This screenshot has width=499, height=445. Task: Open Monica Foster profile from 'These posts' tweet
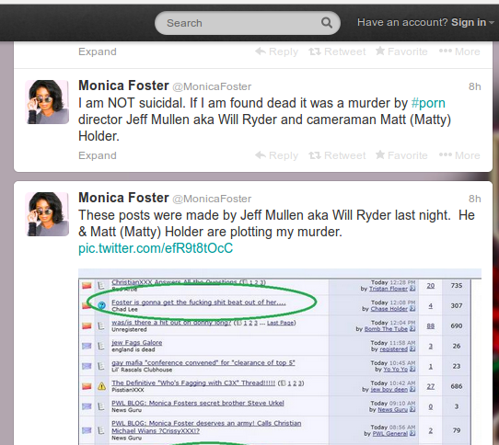123,198
